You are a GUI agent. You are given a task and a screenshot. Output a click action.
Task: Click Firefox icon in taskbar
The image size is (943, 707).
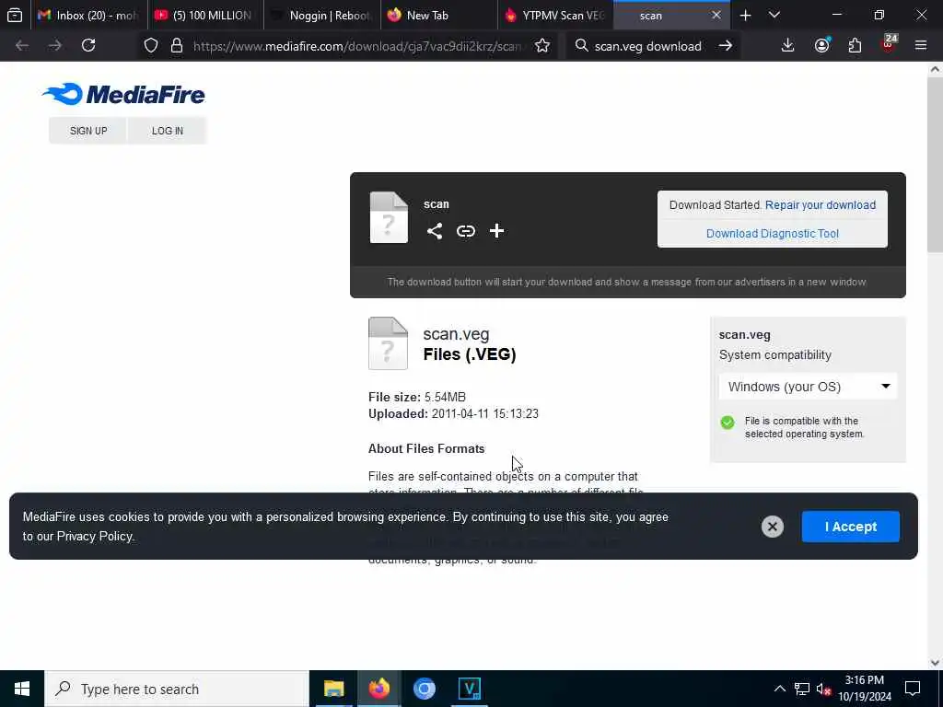pyautogui.click(x=378, y=689)
